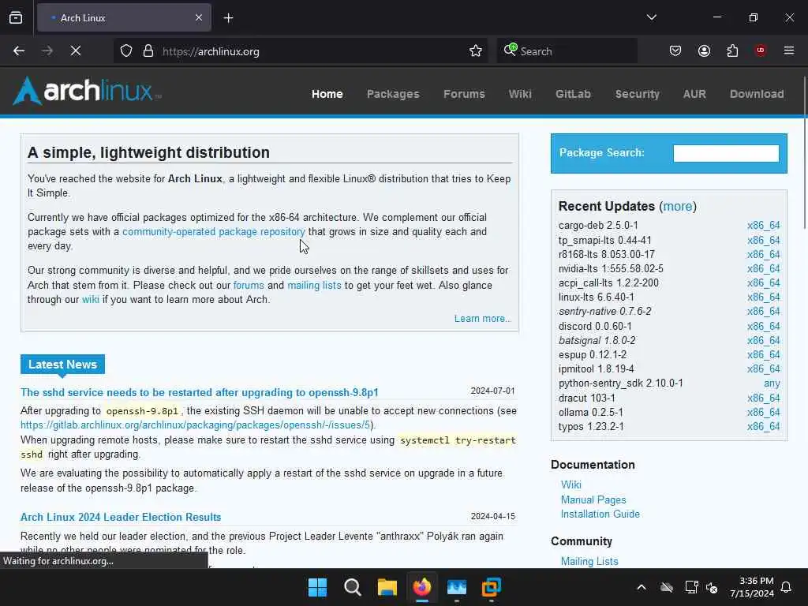
Task: Follow the mailing lists link in intro
Action: [x=314, y=285]
